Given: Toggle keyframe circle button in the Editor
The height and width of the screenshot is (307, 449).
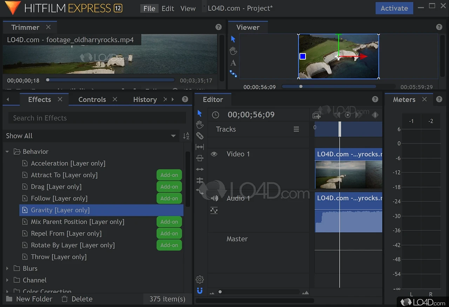Looking at the screenshot, I should [348, 115].
